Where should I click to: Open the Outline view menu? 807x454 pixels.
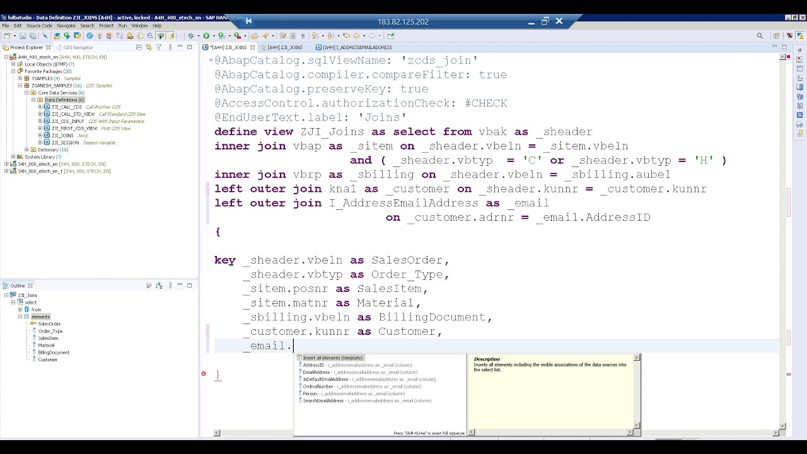pos(170,286)
